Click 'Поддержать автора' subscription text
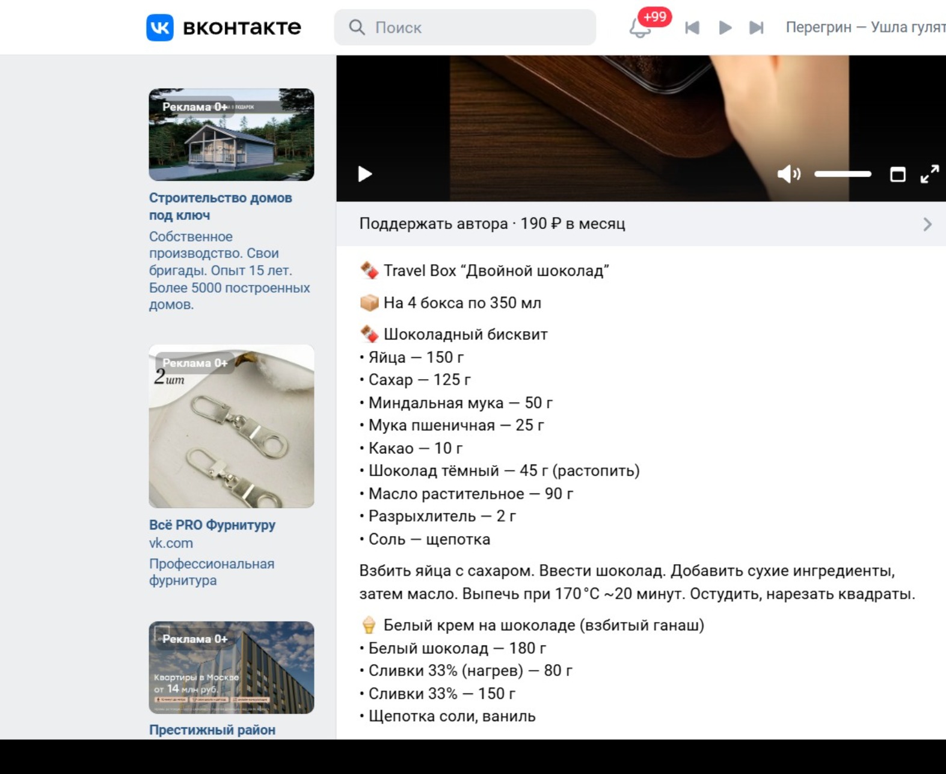Image resolution: width=946 pixels, height=774 pixels. [492, 224]
